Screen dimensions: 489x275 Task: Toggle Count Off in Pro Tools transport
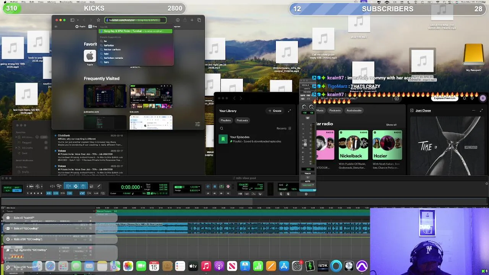coord(243,184)
